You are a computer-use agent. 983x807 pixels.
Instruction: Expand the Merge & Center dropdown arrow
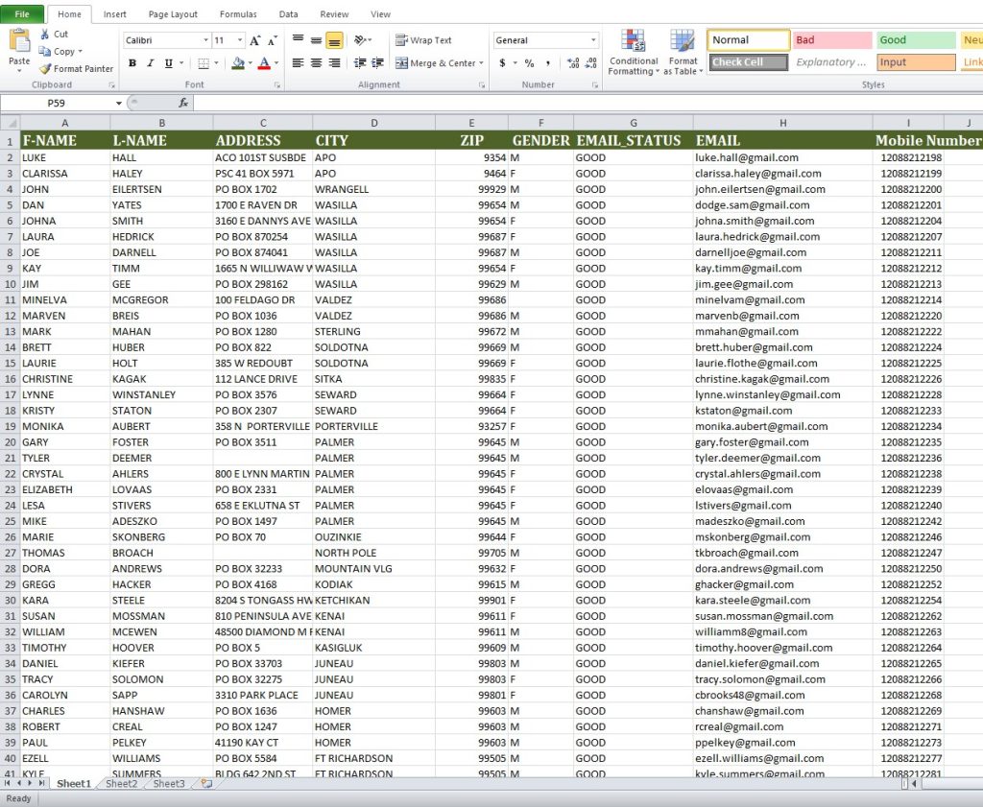tap(482, 63)
